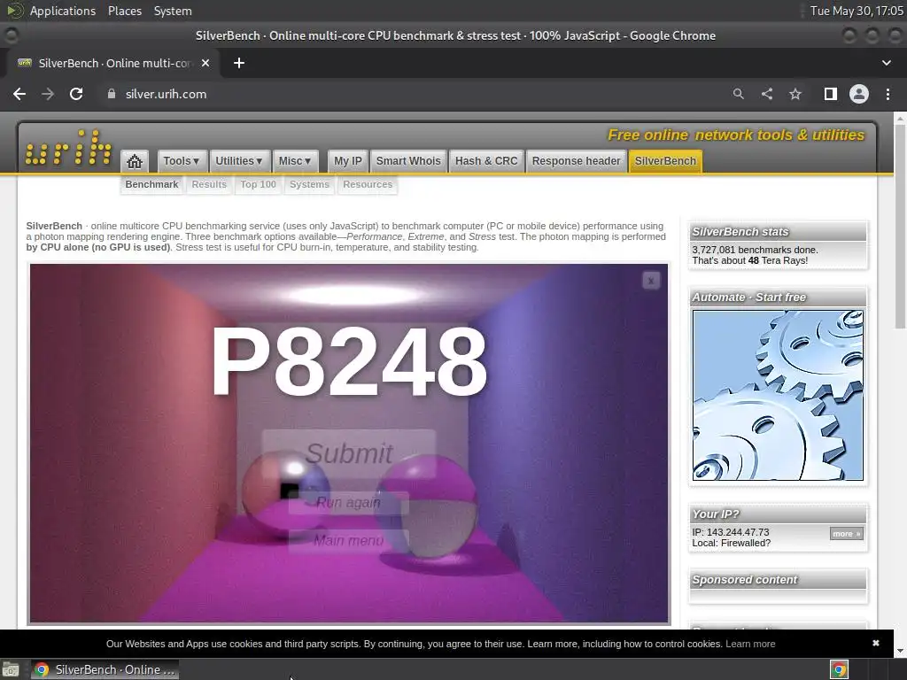This screenshot has width=907, height=680.
Task: Open the Resources subtab
Action: (x=368, y=184)
